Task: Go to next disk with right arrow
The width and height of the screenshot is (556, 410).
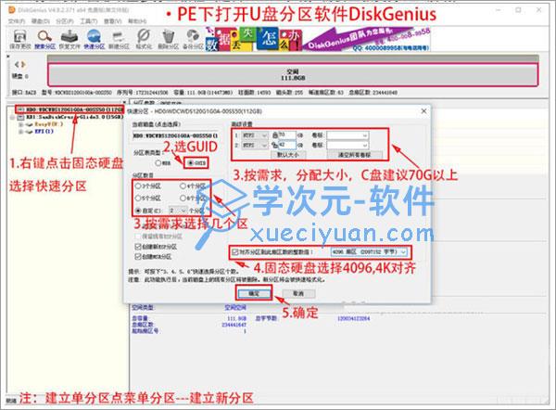Action: [x=23, y=64]
